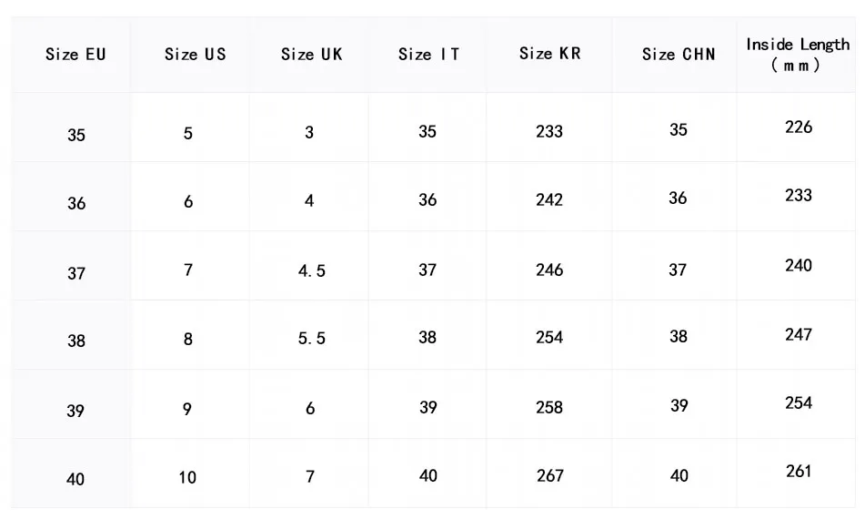This screenshot has height=519, width=865.
Task: Click the US size 10 cell
Action: pyautogui.click(x=187, y=477)
